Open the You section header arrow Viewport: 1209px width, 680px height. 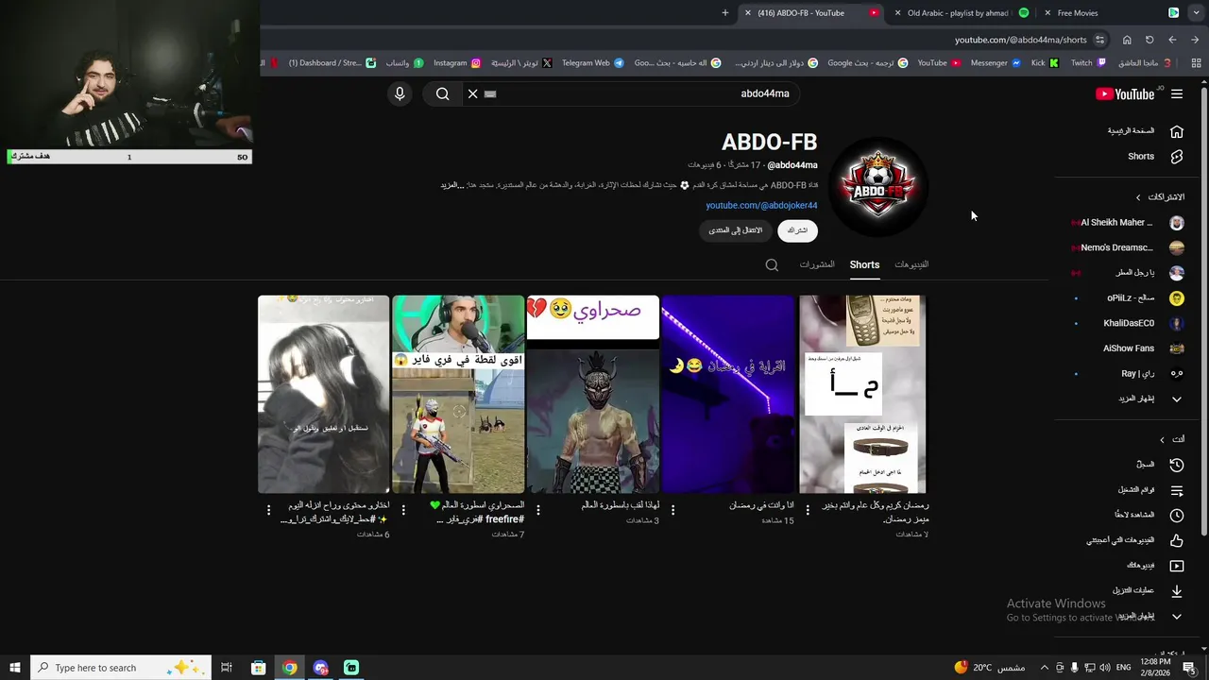click(x=1163, y=440)
